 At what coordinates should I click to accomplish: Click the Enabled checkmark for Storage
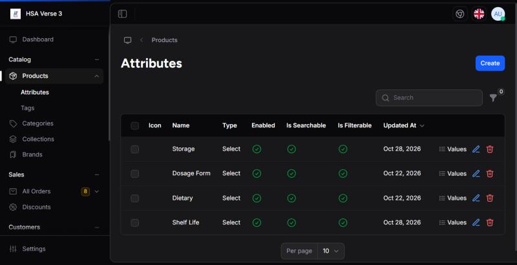(x=257, y=149)
